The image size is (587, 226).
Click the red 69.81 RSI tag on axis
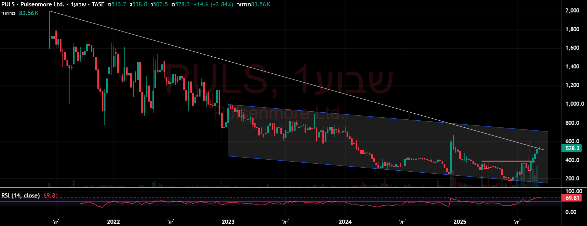click(572, 198)
